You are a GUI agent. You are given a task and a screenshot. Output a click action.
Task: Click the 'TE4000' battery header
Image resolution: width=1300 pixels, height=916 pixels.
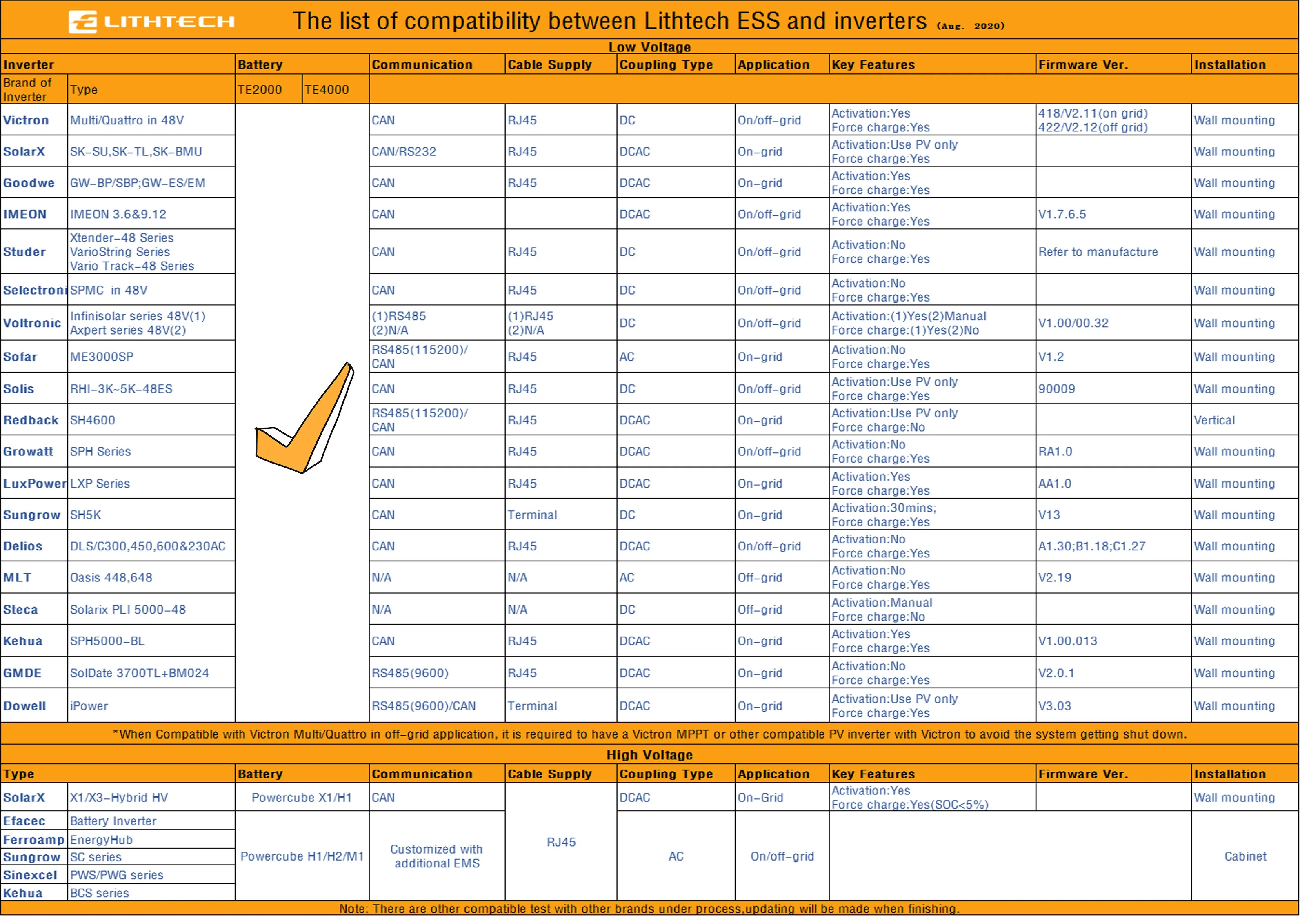click(335, 89)
